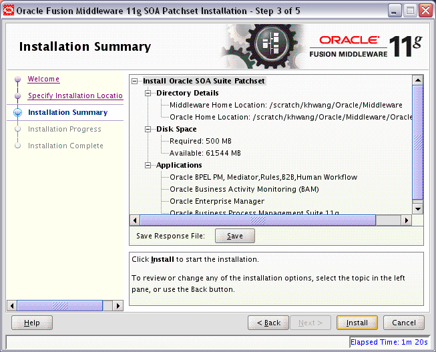This screenshot has height=352, width=436.
Task: Click summary tree scroll up arrow
Action: (418, 80)
